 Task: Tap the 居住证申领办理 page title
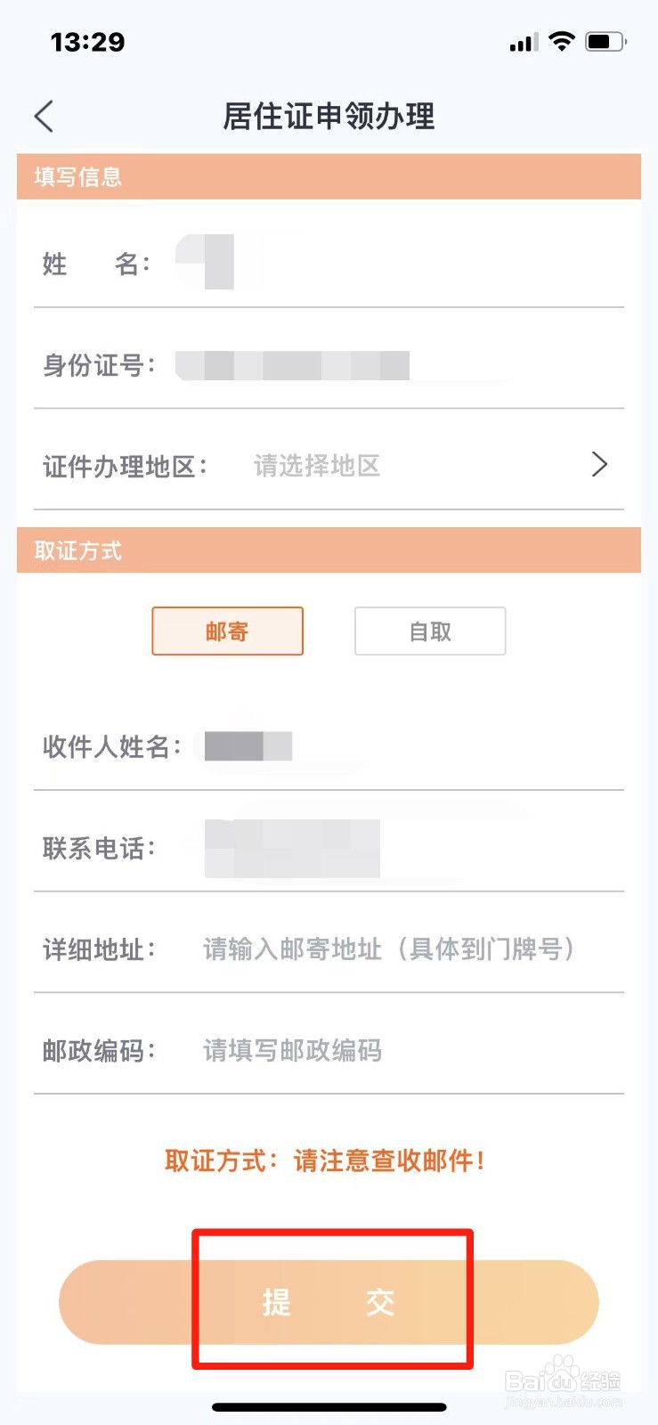coord(329,116)
